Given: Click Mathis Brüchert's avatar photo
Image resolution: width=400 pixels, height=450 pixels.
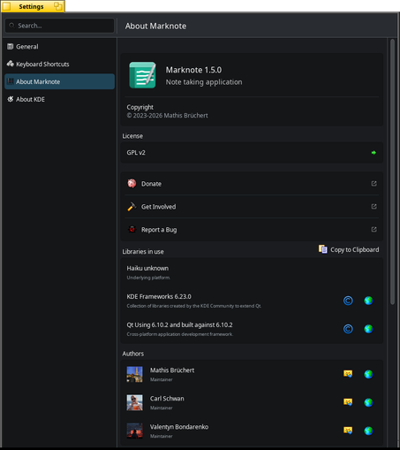Looking at the screenshot, I should 134,374.
